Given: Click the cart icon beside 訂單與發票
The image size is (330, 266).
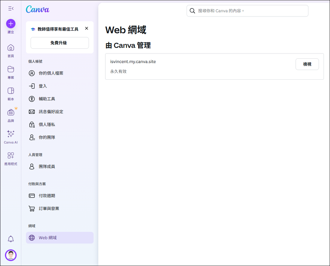Looking at the screenshot, I should coord(32,209).
